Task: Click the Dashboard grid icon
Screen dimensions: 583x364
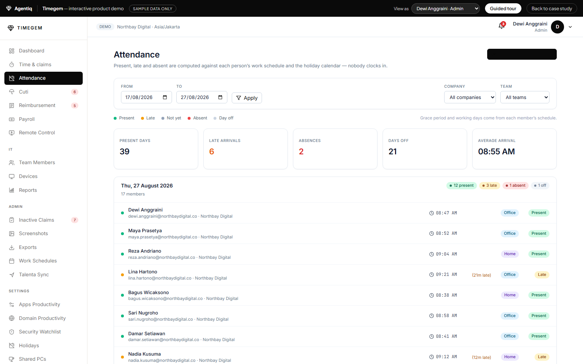Action: [12, 51]
